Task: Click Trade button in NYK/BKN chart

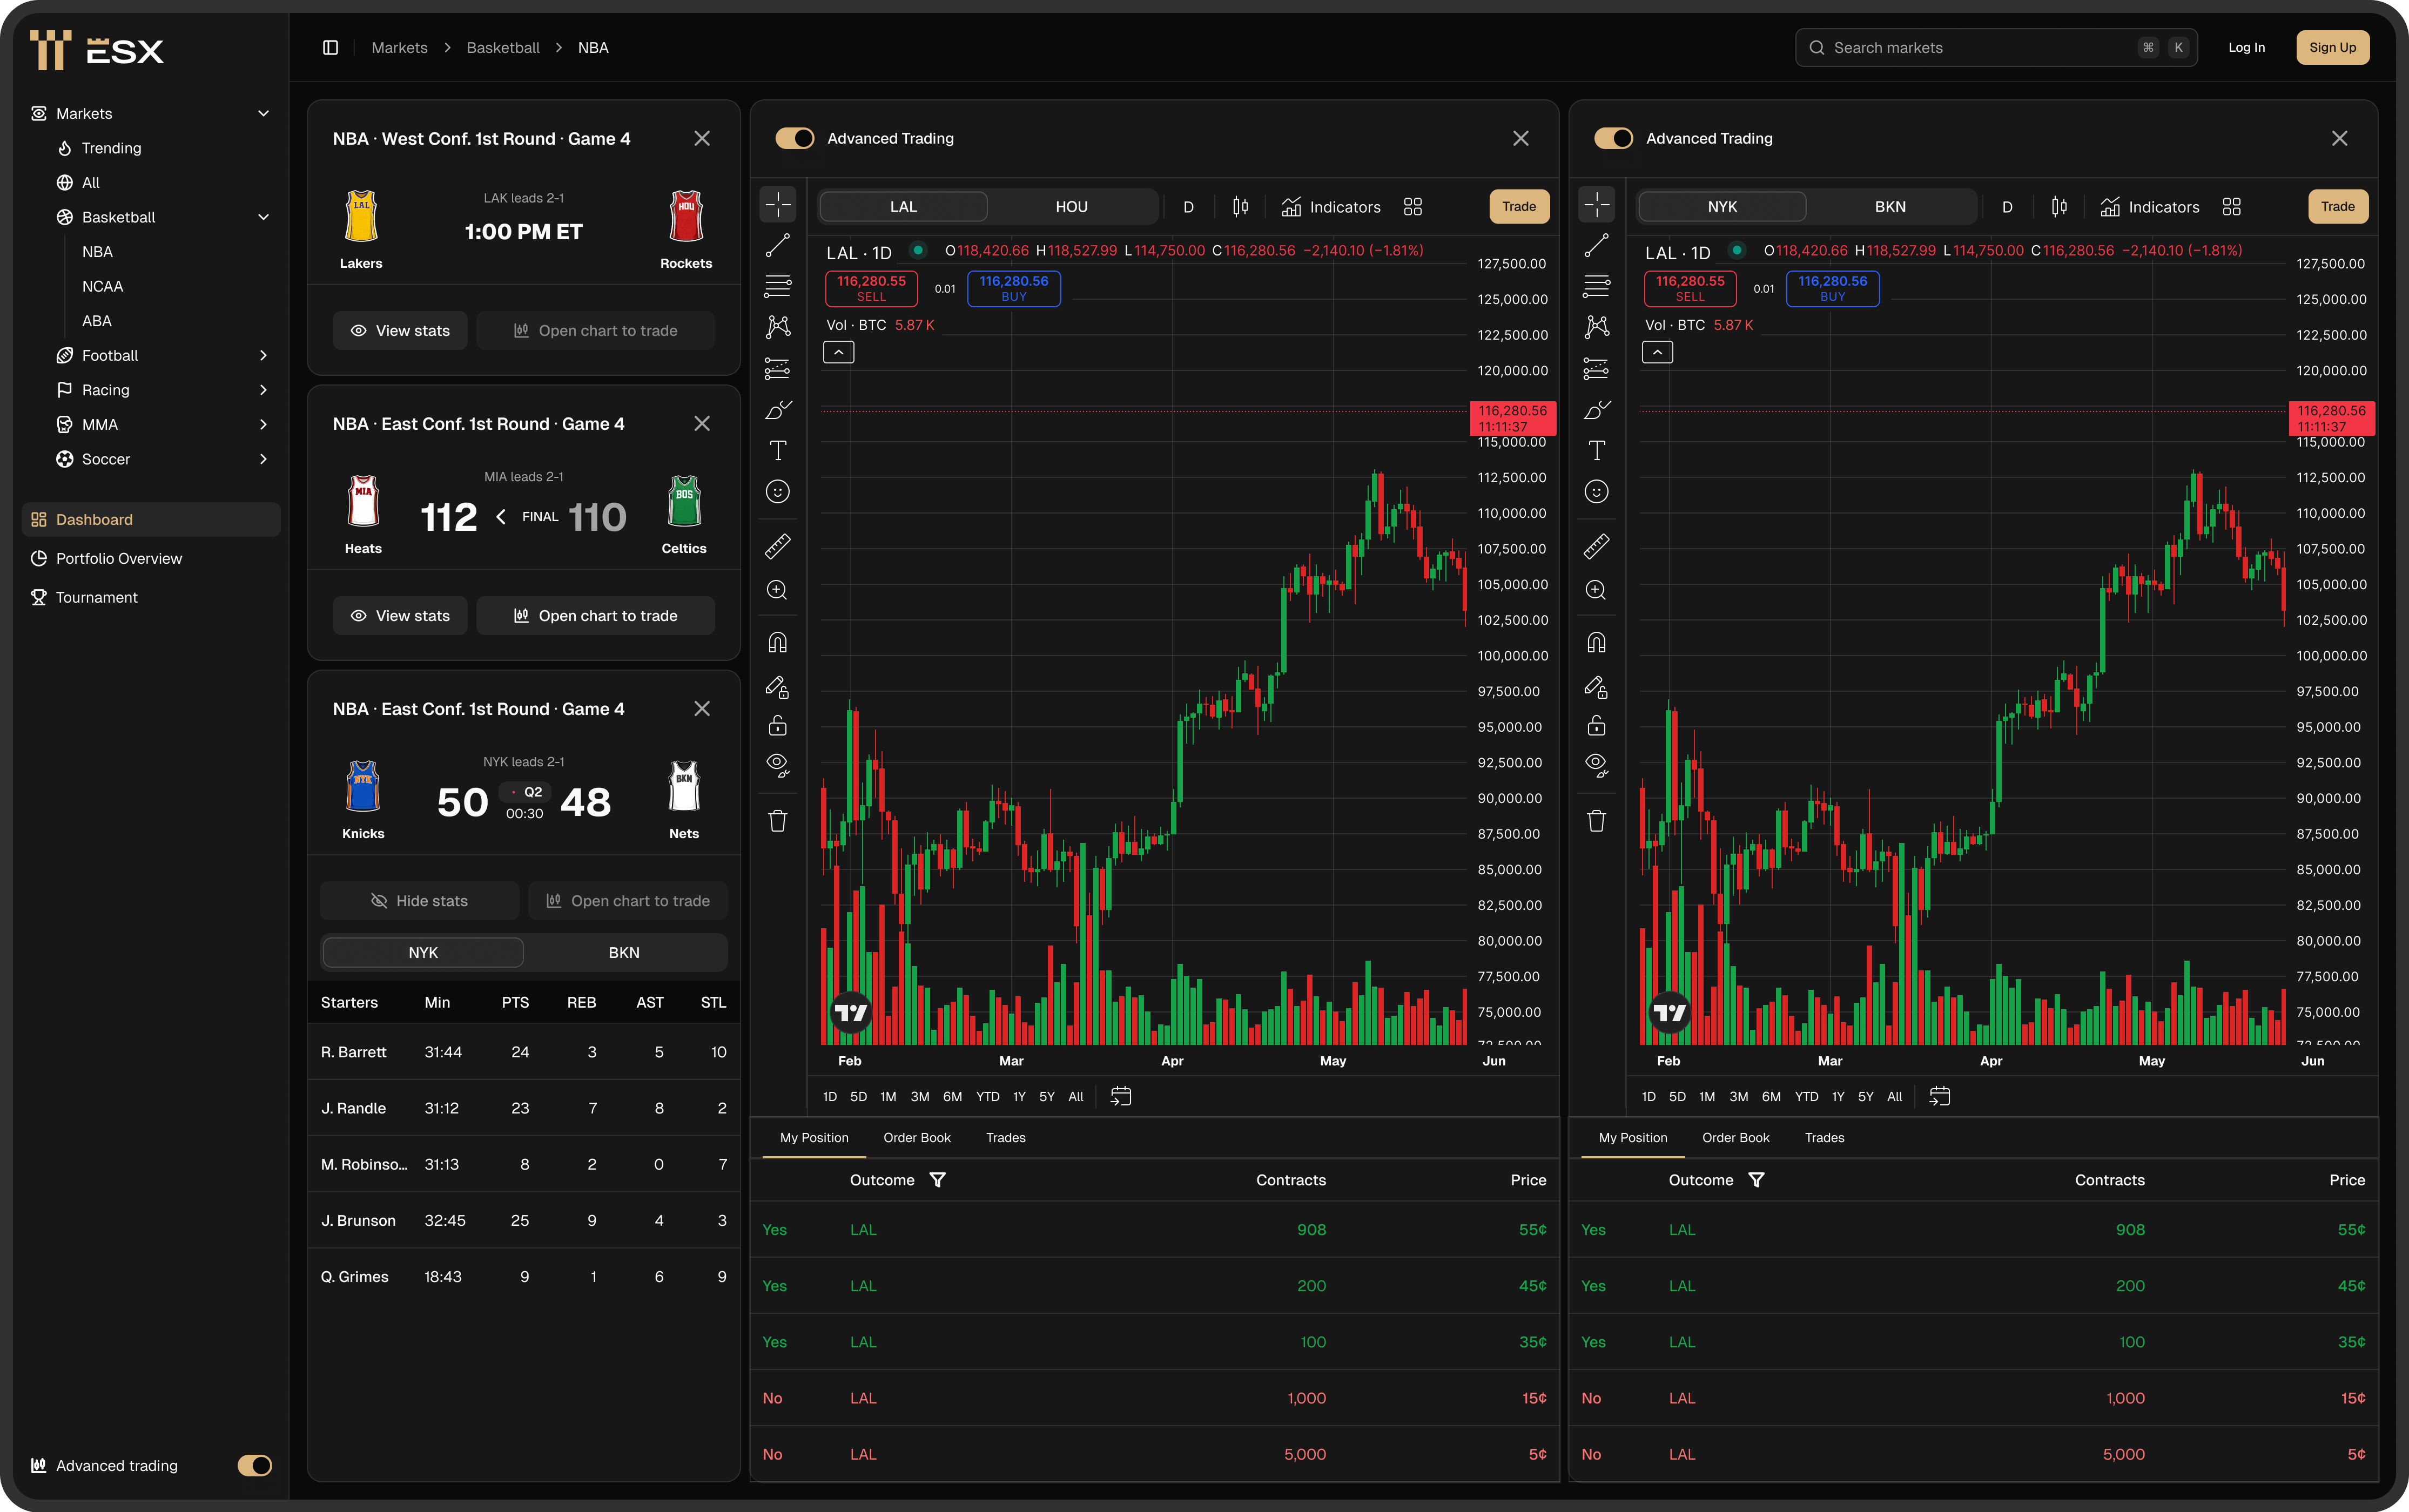Action: coord(2337,206)
